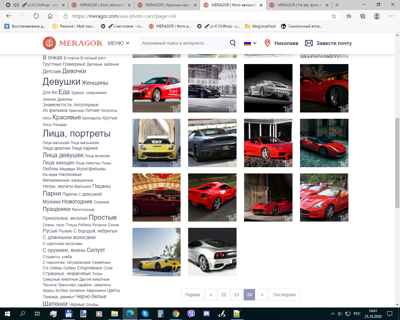Open the yellow Ferrari under archway thumbnail
Viewport: 400px width, 320px height.
(x=157, y=143)
